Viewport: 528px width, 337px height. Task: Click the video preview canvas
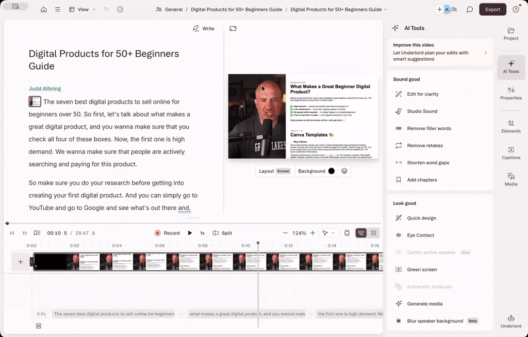(x=303, y=116)
